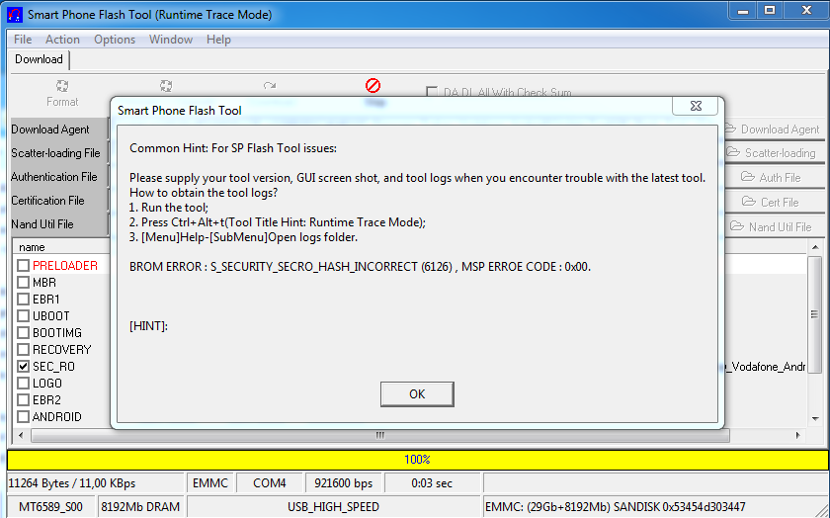The width and height of the screenshot is (830, 518).
Task: Check the MBR partition checkbox
Action: (x=24, y=283)
